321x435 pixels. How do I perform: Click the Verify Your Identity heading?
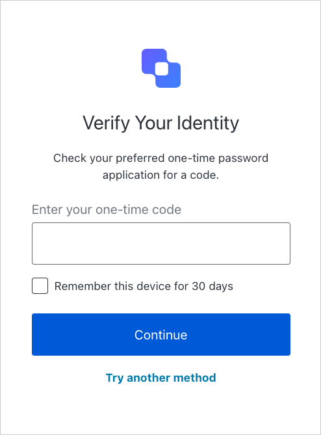click(160, 123)
